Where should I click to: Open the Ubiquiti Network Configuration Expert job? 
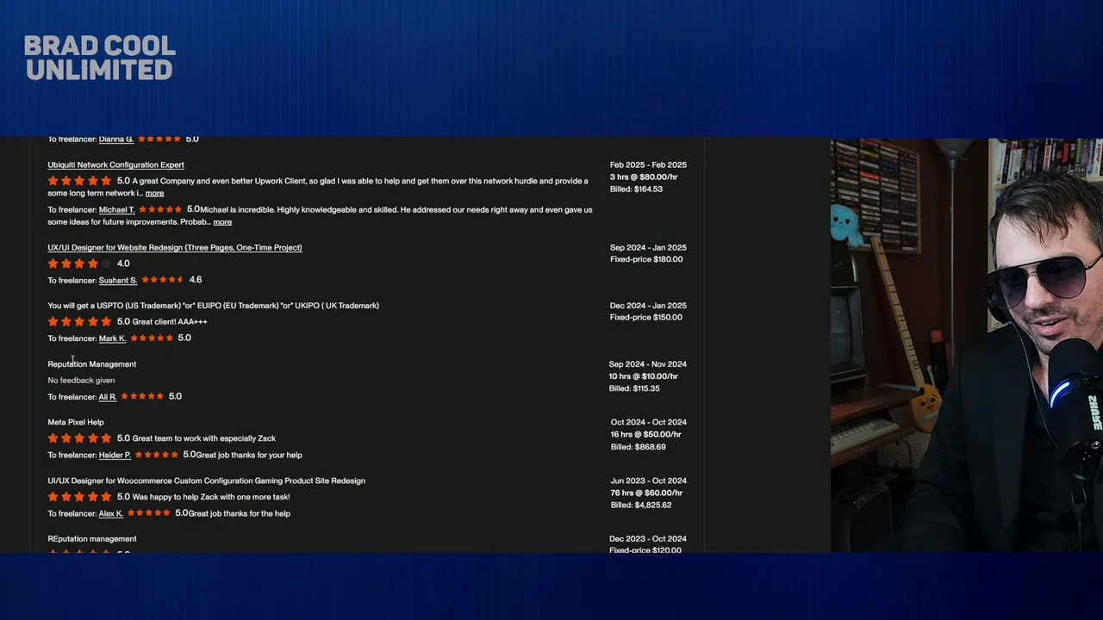(115, 164)
